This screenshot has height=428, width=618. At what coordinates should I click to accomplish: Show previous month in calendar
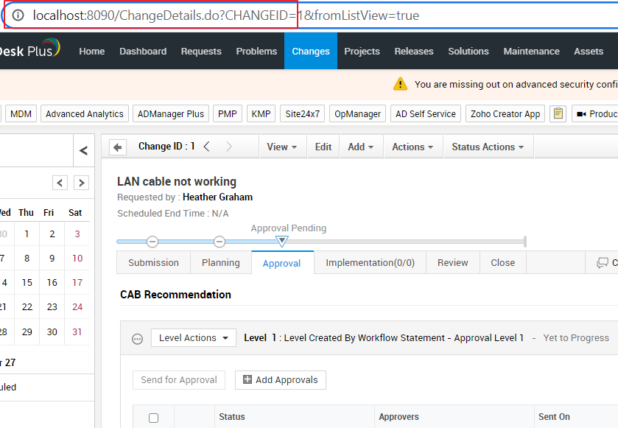(x=60, y=183)
